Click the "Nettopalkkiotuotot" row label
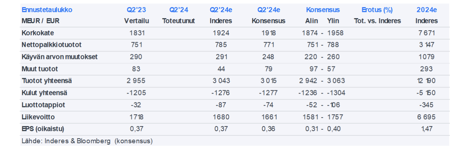This screenshot has height=150, width=466. [x=51, y=45]
